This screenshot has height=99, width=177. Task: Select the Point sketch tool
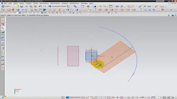tap(117, 97)
